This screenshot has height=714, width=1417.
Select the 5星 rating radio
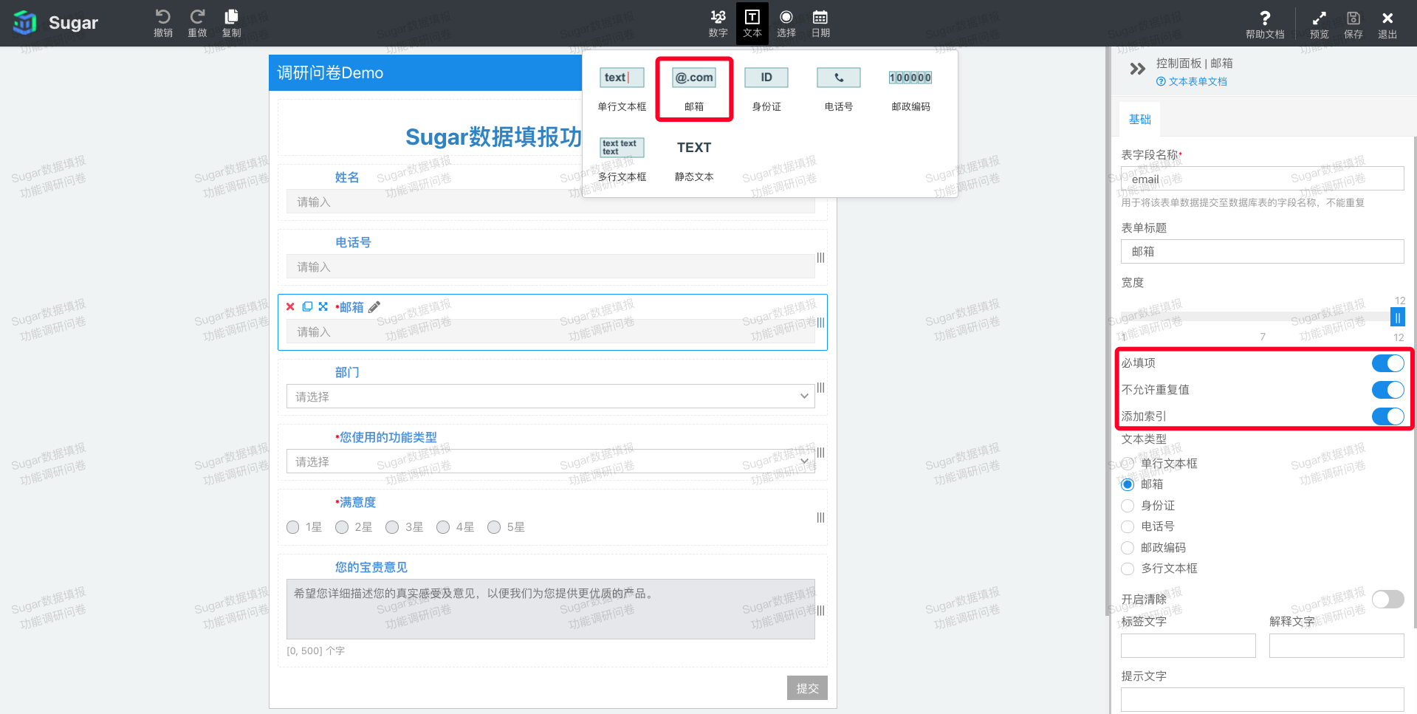pyautogui.click(x=494, y=527)
